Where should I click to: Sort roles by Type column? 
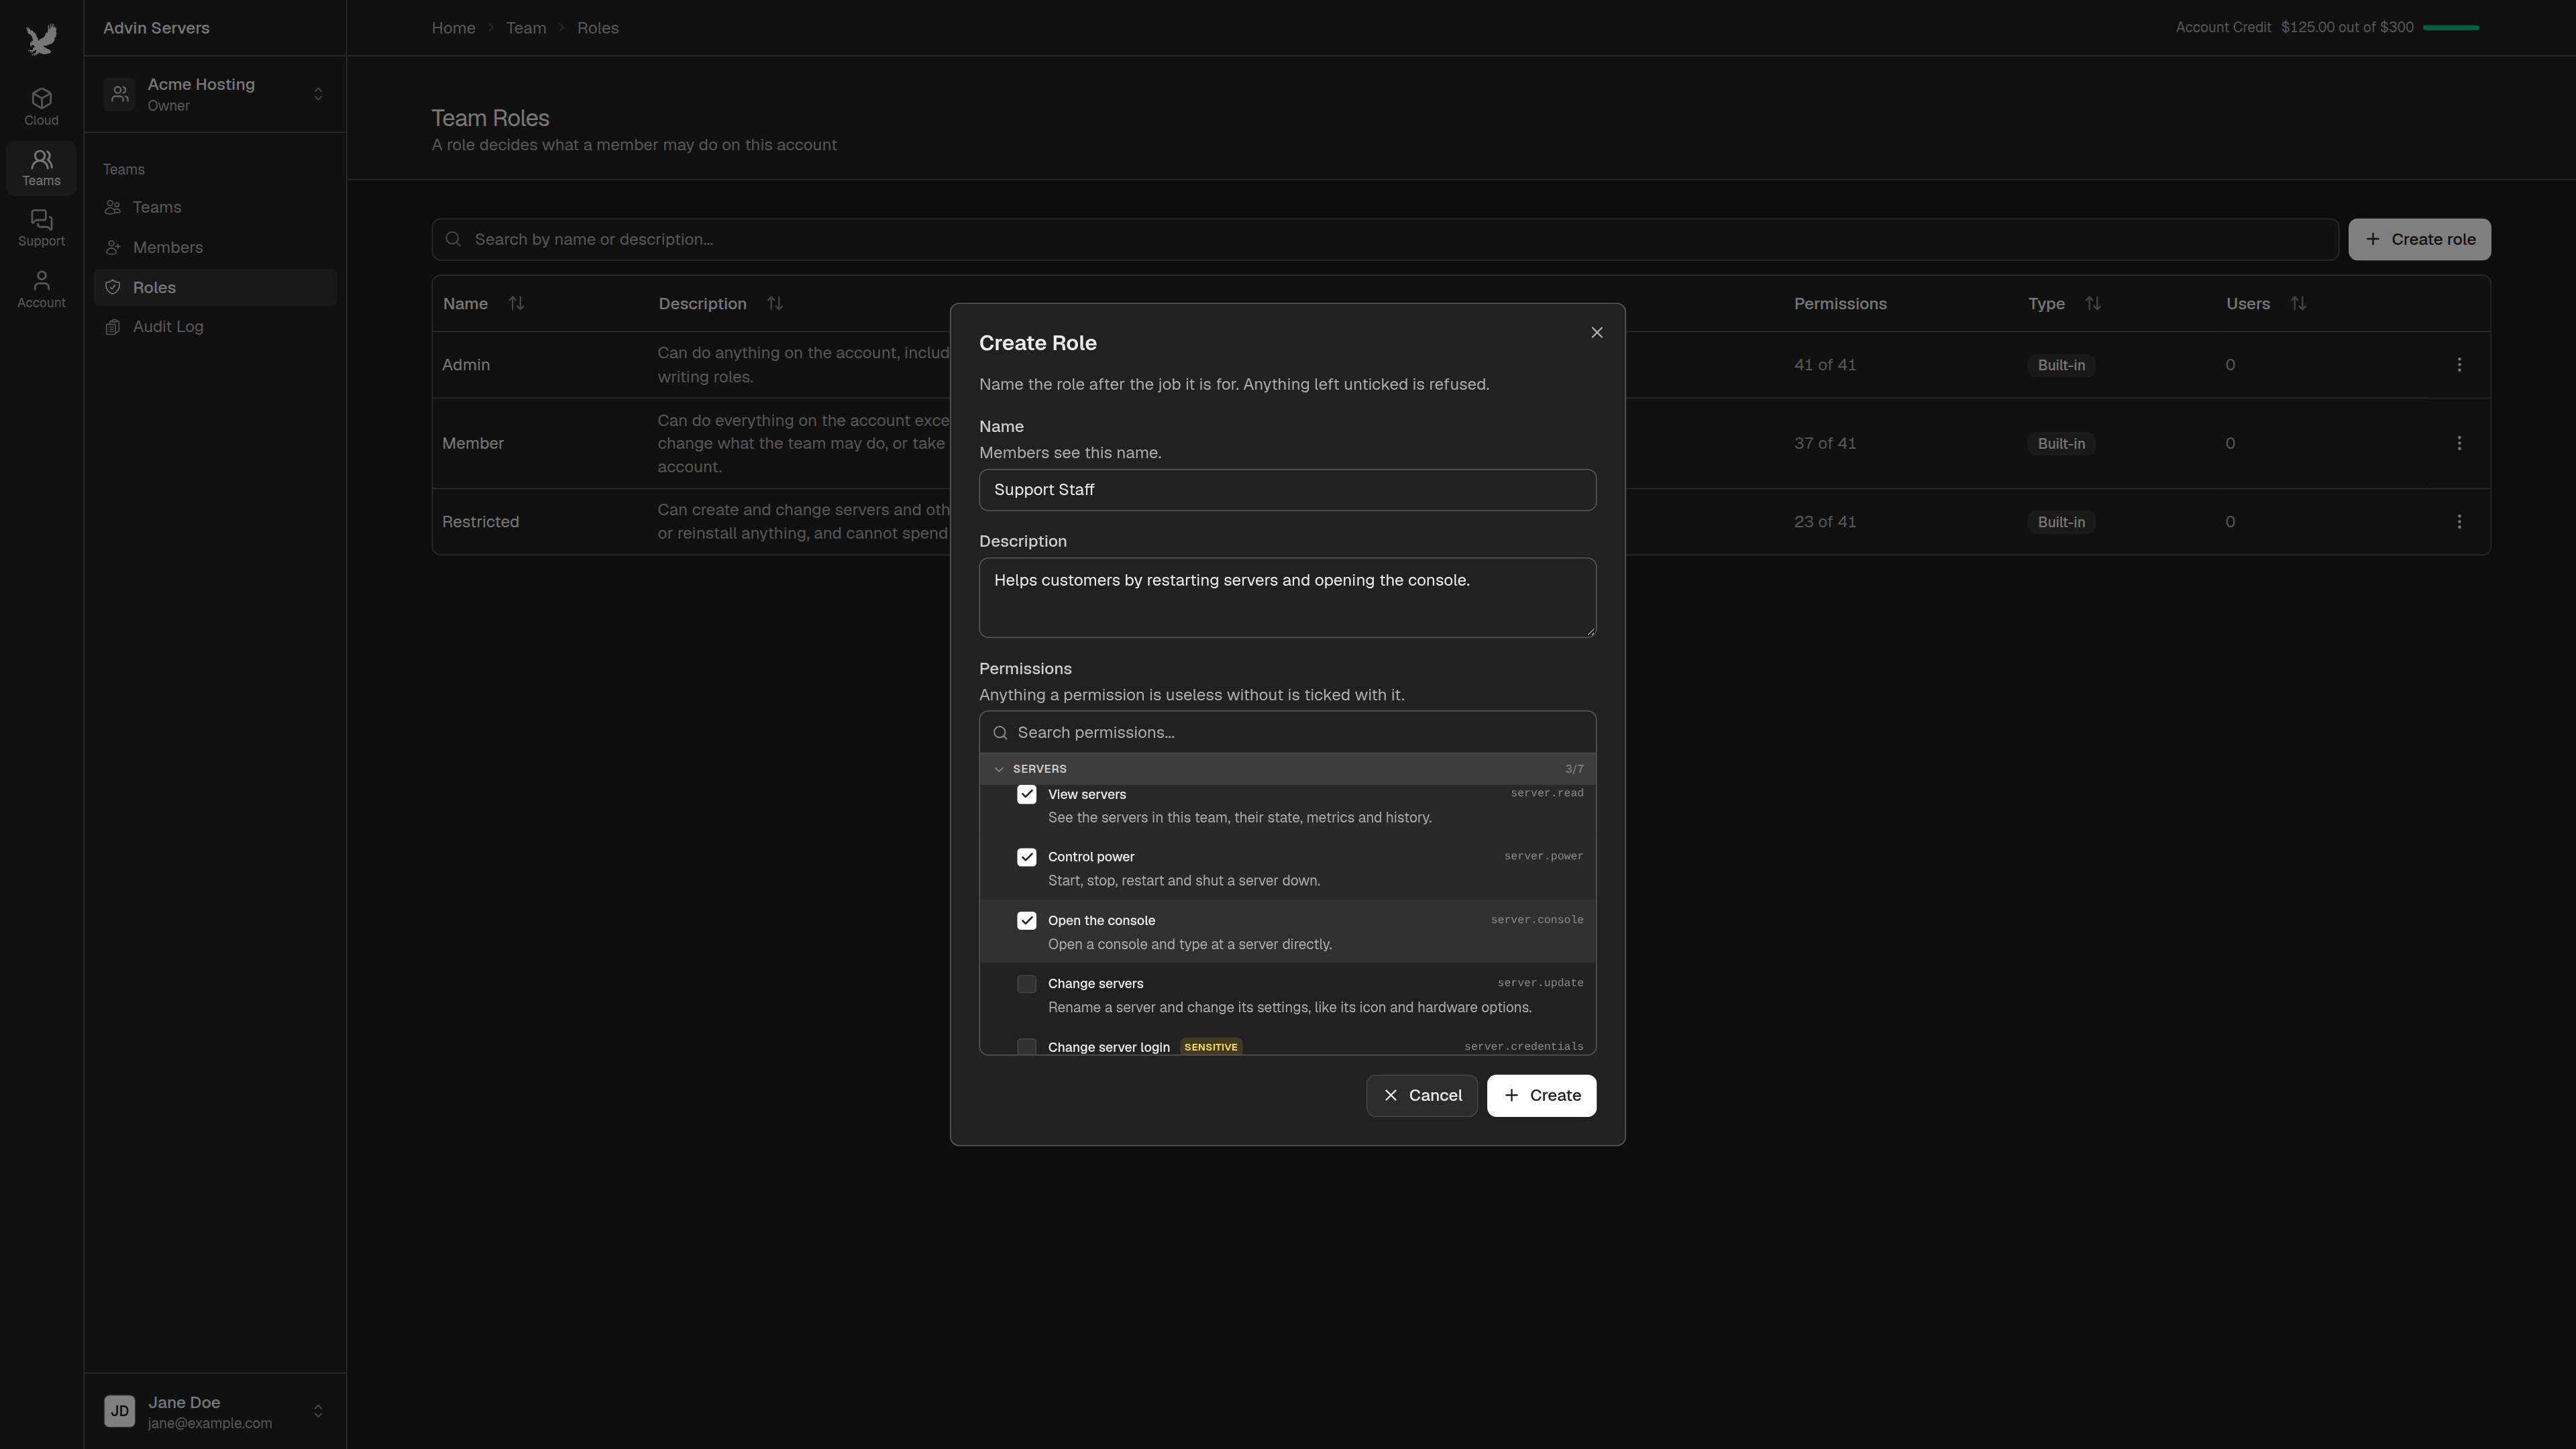2092,303
